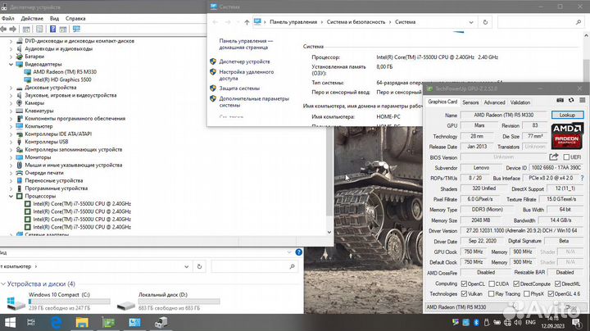Click the search icon in System window

click(x=579, y=22)
